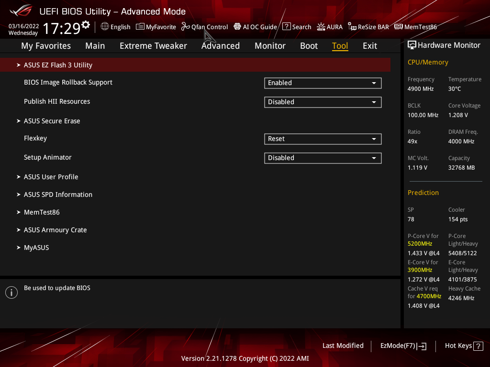The width and height of the screenshot is (490, 367).
Task: Click the 4700MHz cache value
Action: click(x=429, y=296)
